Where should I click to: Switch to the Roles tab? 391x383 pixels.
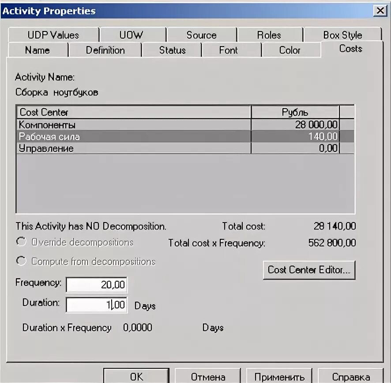pyautogui.click(x=269, y=34)
